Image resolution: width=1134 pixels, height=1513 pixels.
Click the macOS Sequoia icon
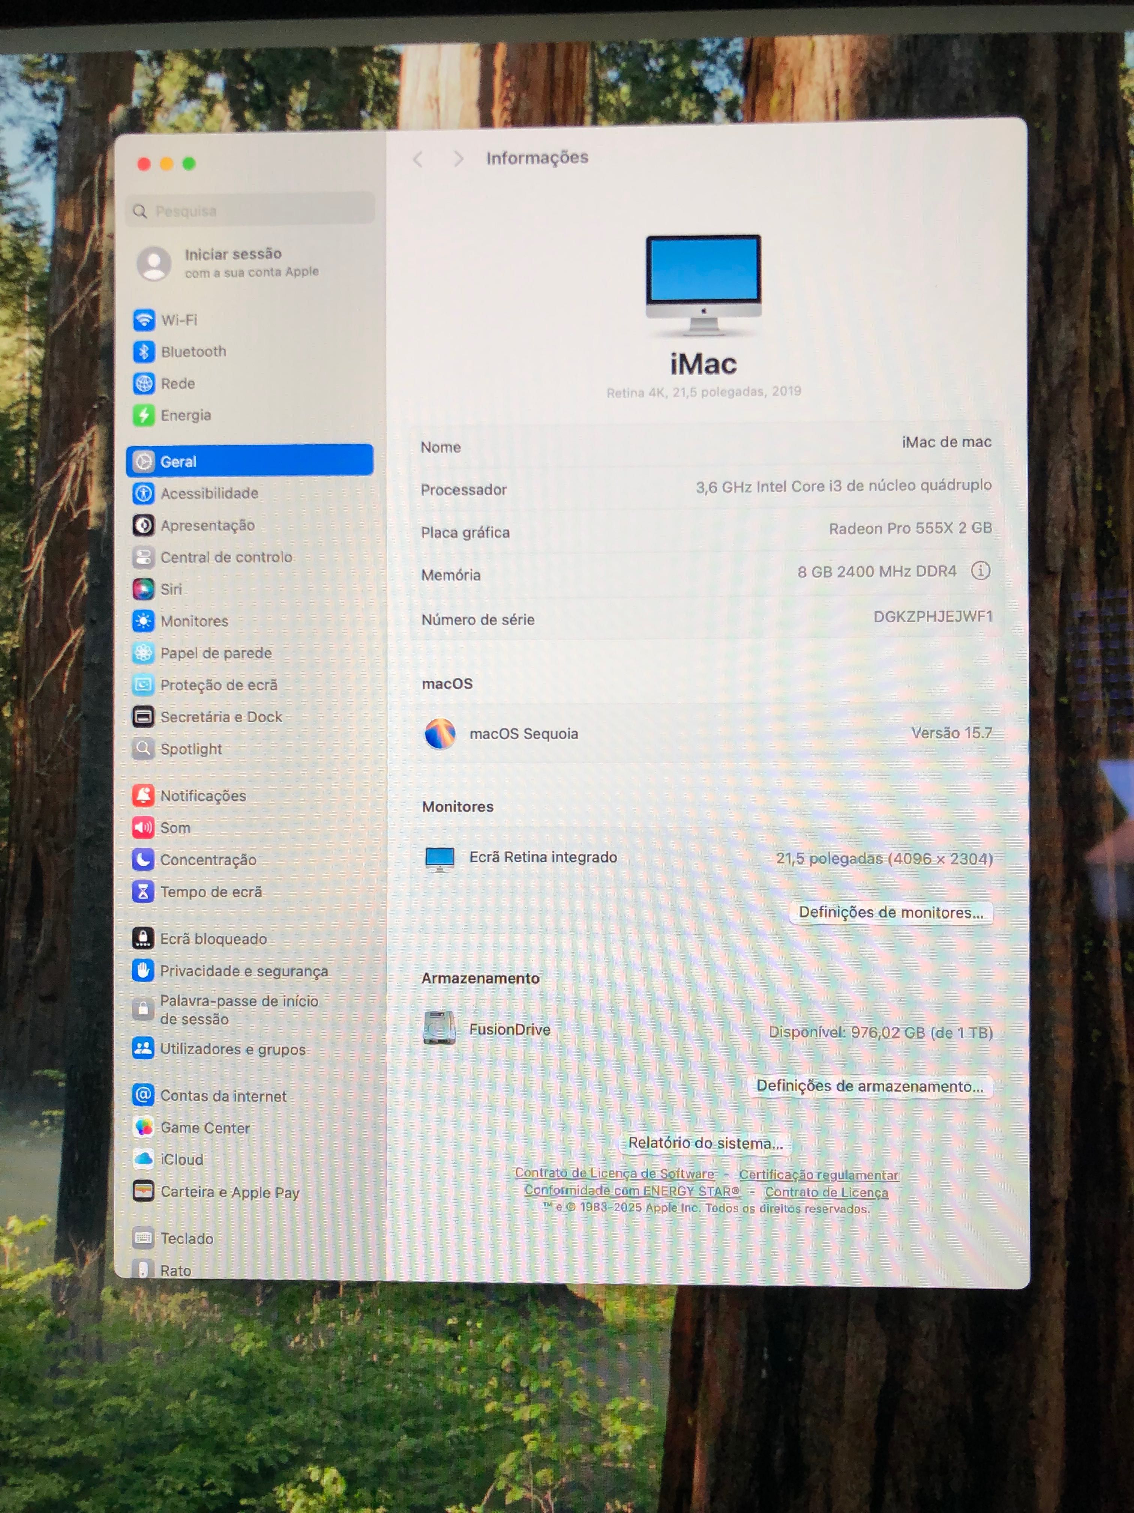click(440, 734)
